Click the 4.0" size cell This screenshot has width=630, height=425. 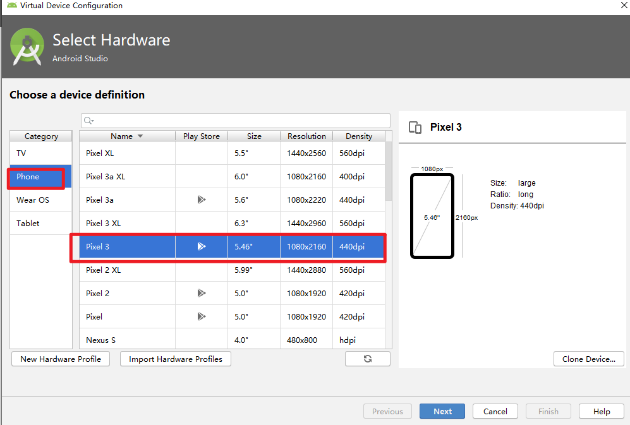[x=254, y=340]
